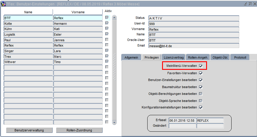The width and height of the screenshot is (257, 137).
Task: Click the Email field with messe@bt-it.de
Action: tap(193, 46)
